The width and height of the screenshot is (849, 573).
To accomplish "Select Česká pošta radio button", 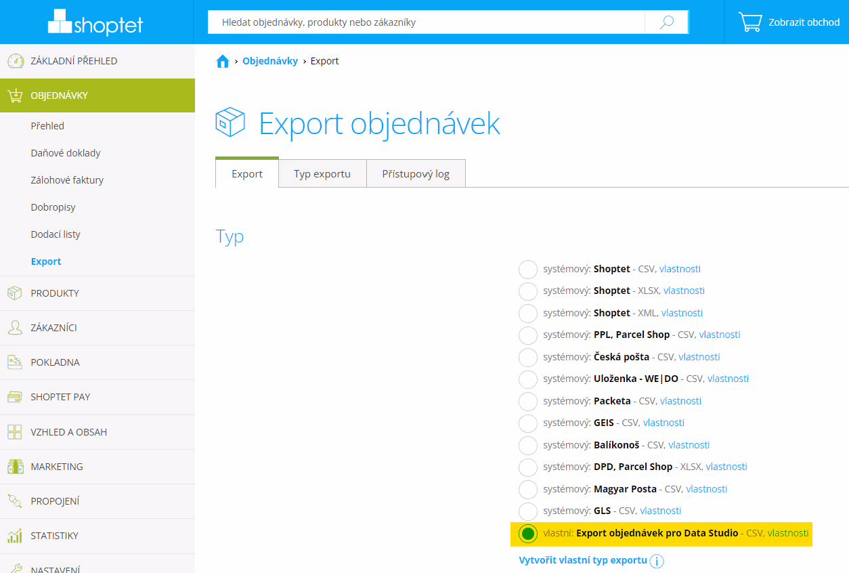I will pyautogui.click(x=528, y=357).
